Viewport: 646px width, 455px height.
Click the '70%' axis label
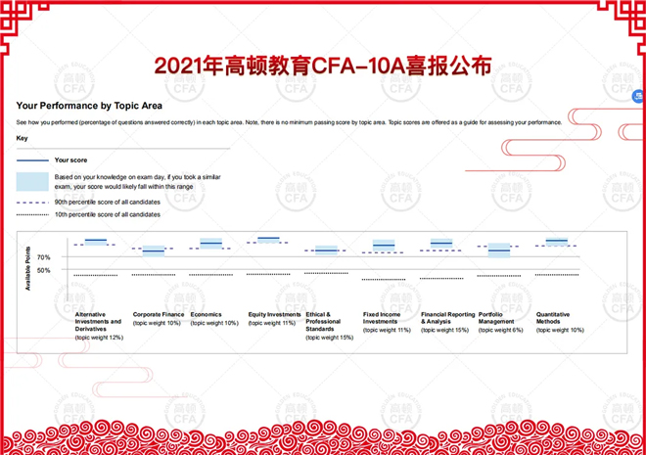click(x=44, y=257)
